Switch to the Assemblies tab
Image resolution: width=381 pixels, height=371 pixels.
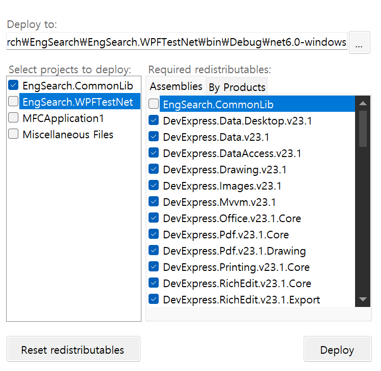(176, 86)
